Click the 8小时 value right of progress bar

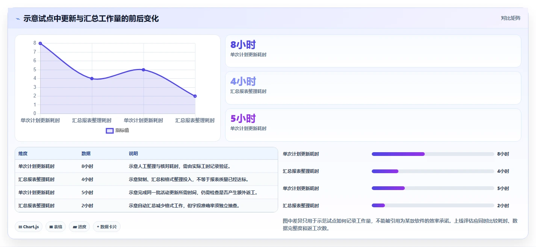(503, 154)
